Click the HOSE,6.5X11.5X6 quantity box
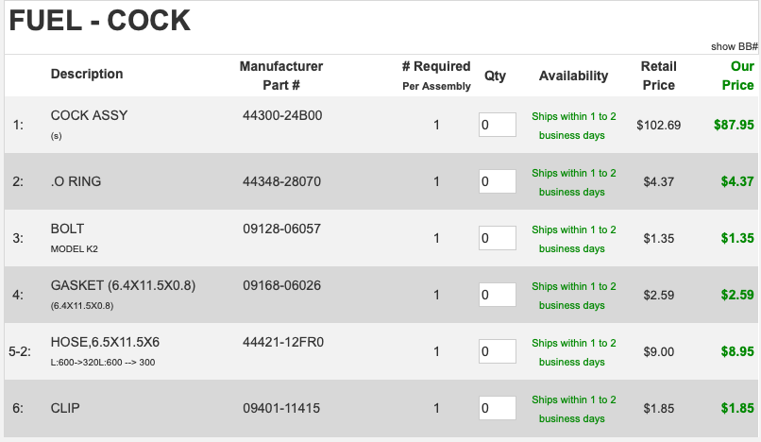Viewport: 761px width, 442px height. tap(497, 351)
